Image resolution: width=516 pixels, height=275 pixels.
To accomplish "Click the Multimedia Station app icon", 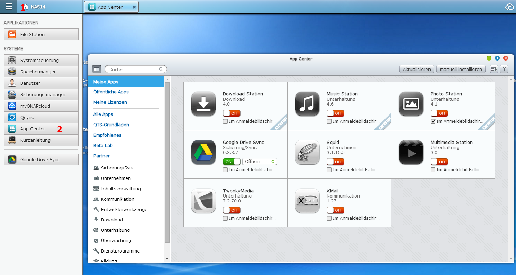I will coord(411,152).
